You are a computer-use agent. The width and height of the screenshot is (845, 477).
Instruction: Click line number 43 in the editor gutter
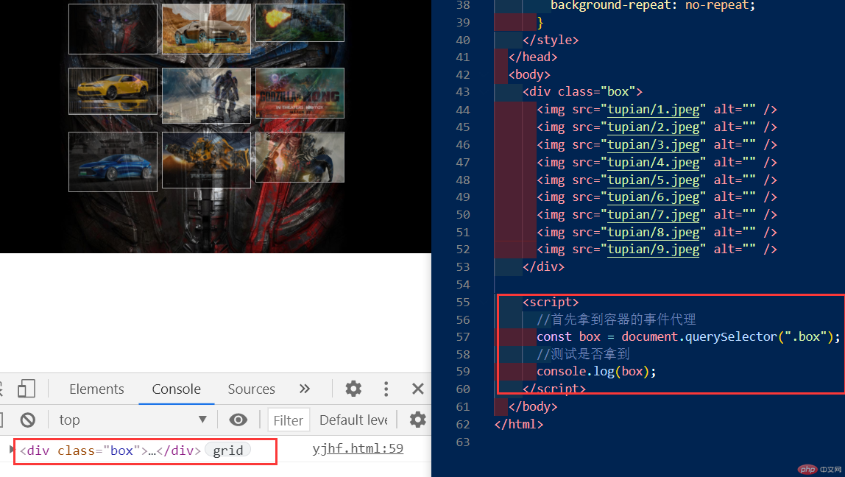[463, 91]
